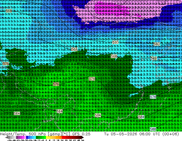Click the Tu 05-05-2026 date text
This screenshot has width=182, height=141.
(121, 134)
